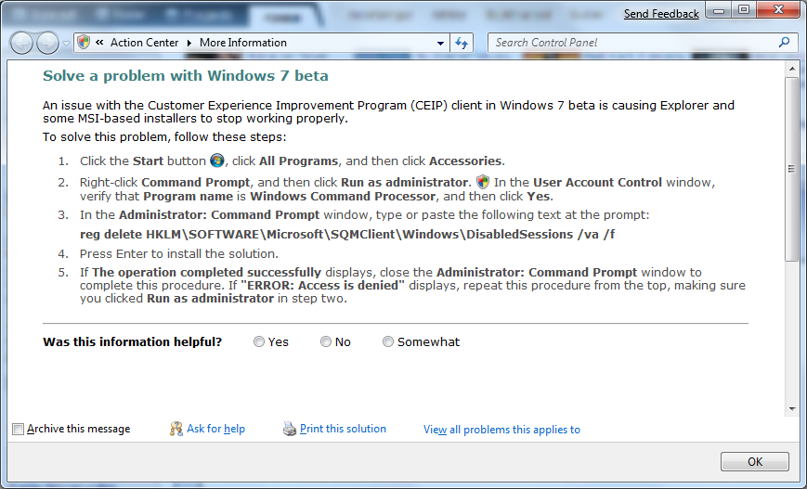807x489 pixels.
Task: Click the heading Solve a problem with Windows 7 beta
Action: pyautogui.click(x=186, y=76)
